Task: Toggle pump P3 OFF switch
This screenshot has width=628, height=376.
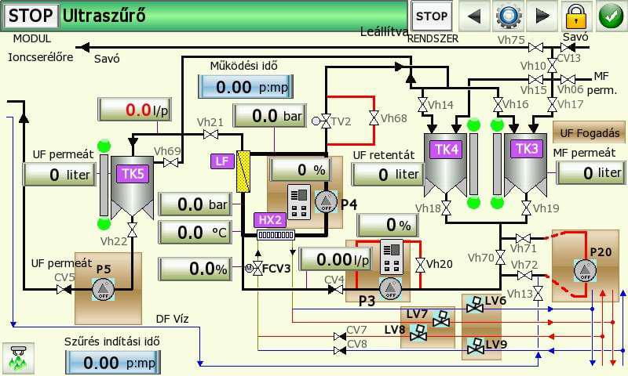Action: (390, 288)
